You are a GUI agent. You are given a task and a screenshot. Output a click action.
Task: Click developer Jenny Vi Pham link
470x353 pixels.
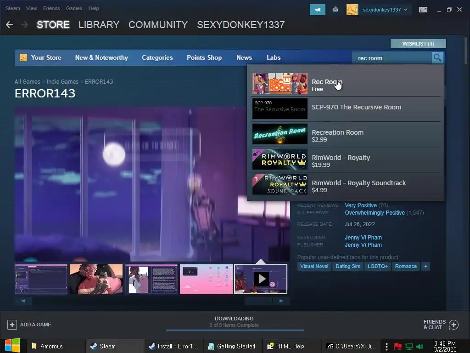[363, 238]
